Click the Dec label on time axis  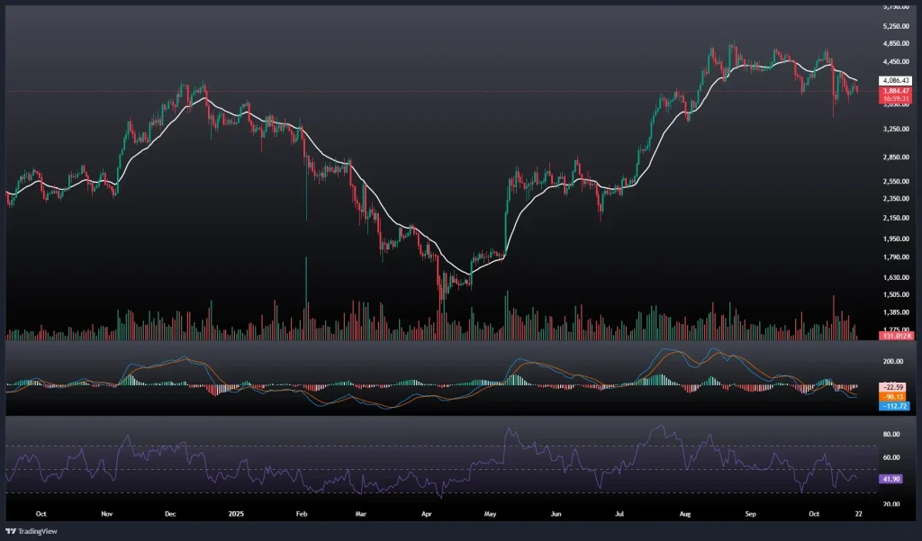point(172,514)
